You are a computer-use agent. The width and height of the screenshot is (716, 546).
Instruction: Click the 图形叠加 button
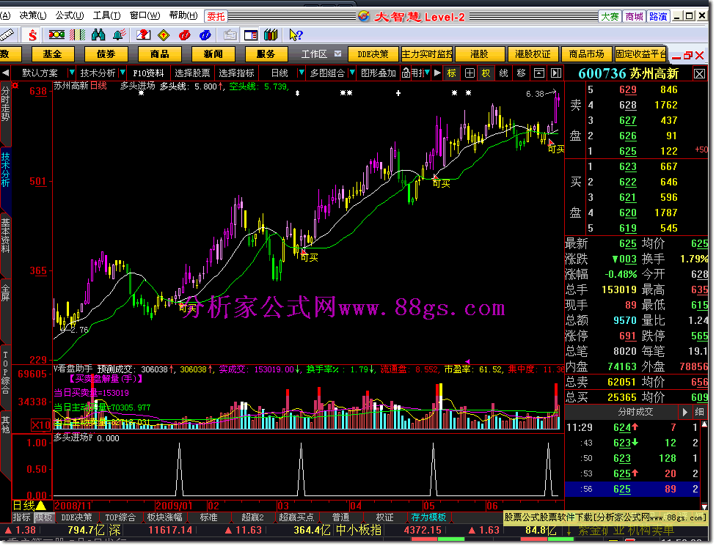click(378, 73)
